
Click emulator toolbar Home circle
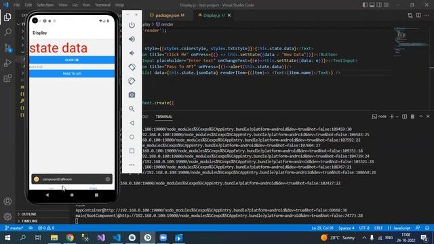(132, 137)
